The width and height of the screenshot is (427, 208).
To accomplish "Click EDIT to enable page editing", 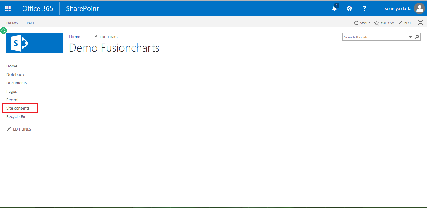I will point(405,23).
